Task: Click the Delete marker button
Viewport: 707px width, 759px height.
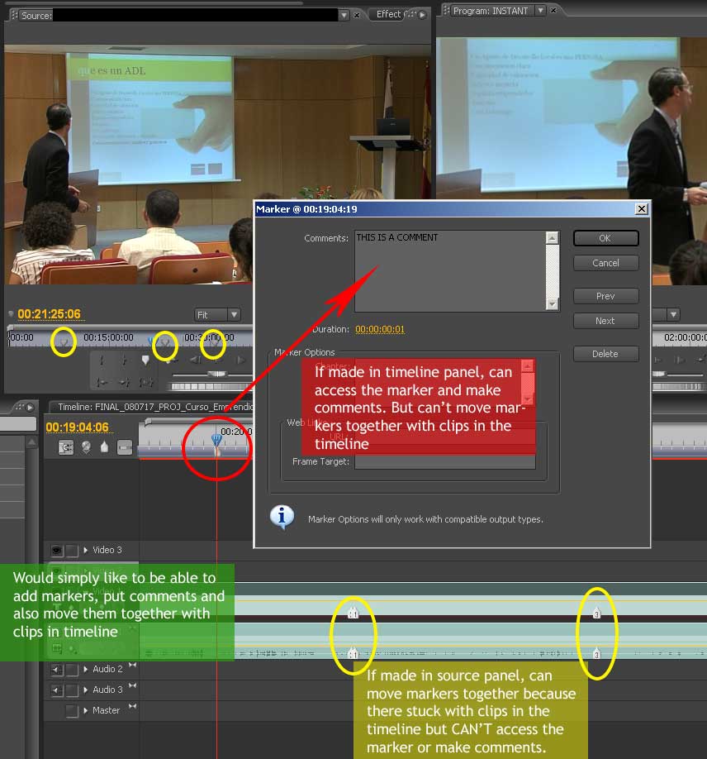Action: pos(606,354)
